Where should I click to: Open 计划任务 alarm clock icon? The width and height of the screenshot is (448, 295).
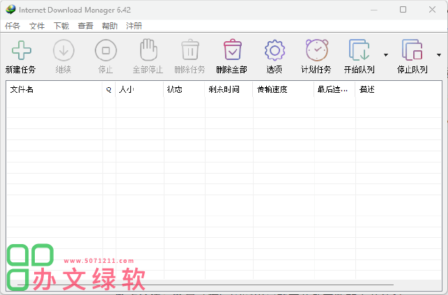pos(317,50)
